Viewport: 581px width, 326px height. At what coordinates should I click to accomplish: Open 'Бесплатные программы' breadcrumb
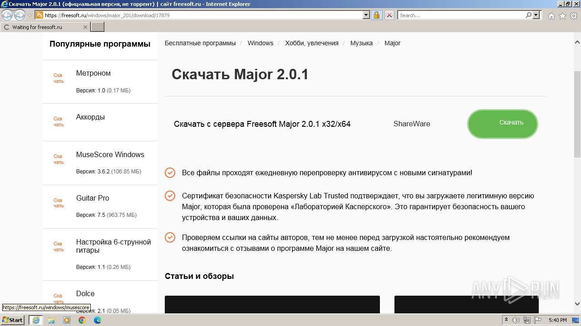(x=200, y=43)
